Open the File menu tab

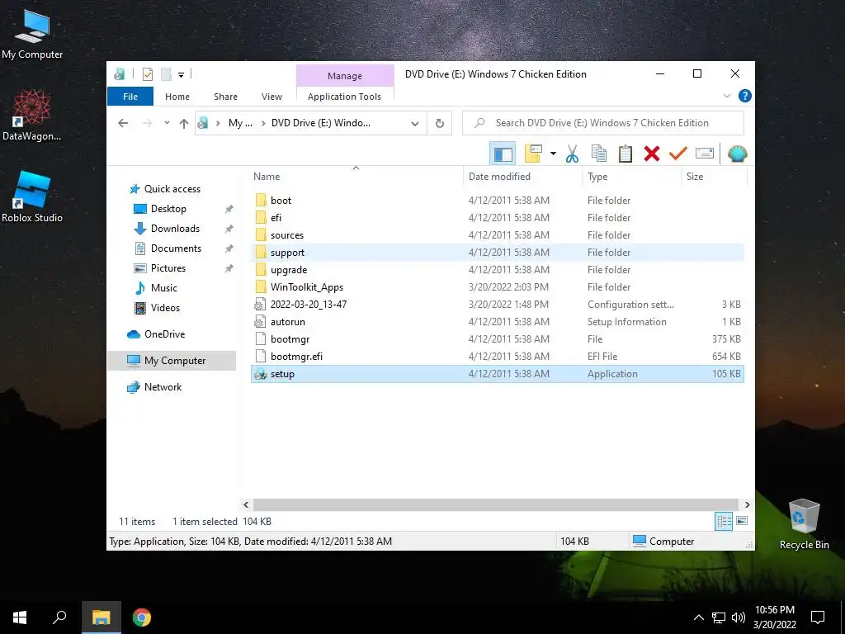pos(130,97)
